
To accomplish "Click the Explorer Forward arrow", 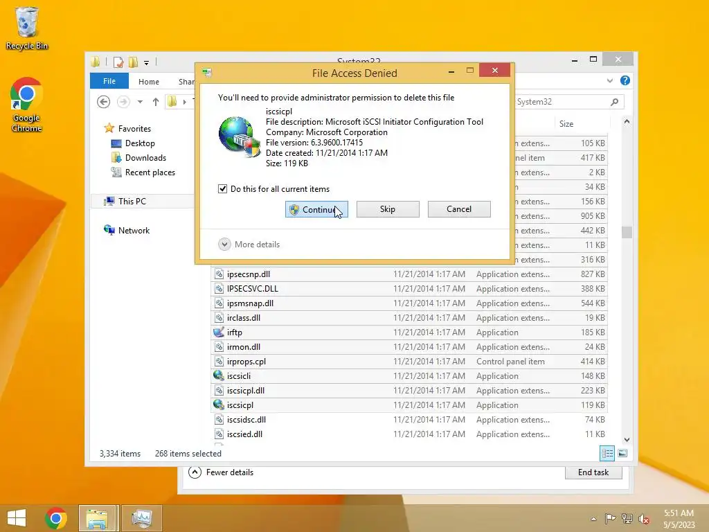I will coord(123,102).
